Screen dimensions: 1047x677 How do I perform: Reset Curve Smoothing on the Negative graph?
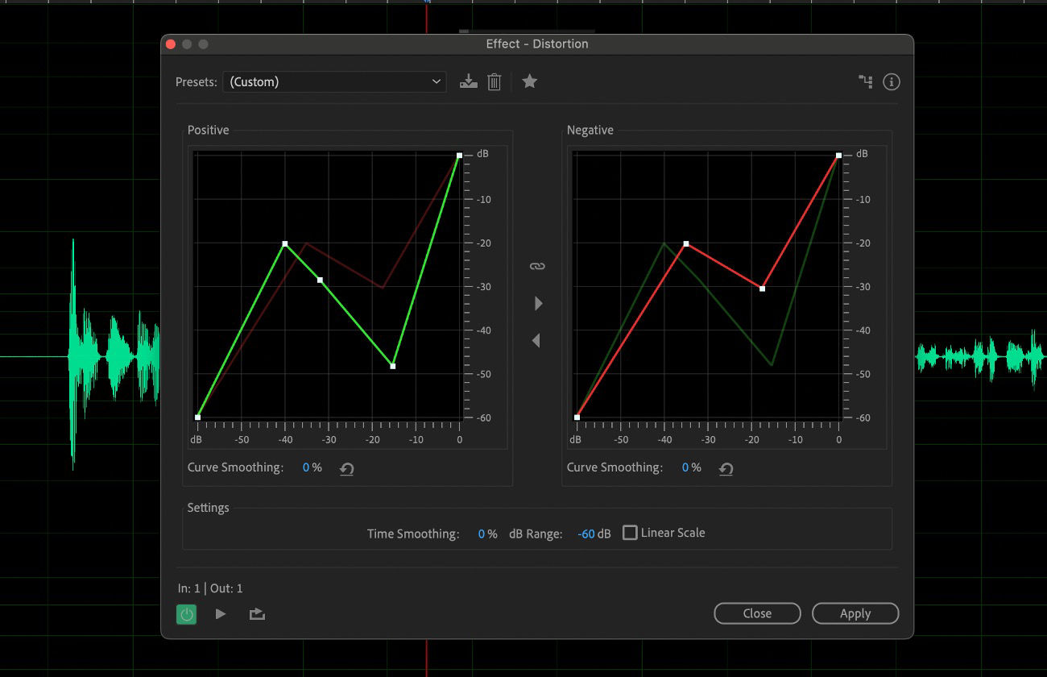coord(726,467)
